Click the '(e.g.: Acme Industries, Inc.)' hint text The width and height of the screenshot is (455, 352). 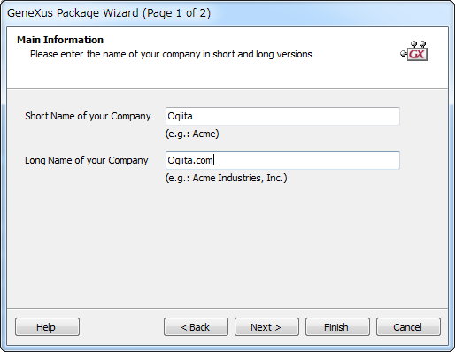click(226, 178)
